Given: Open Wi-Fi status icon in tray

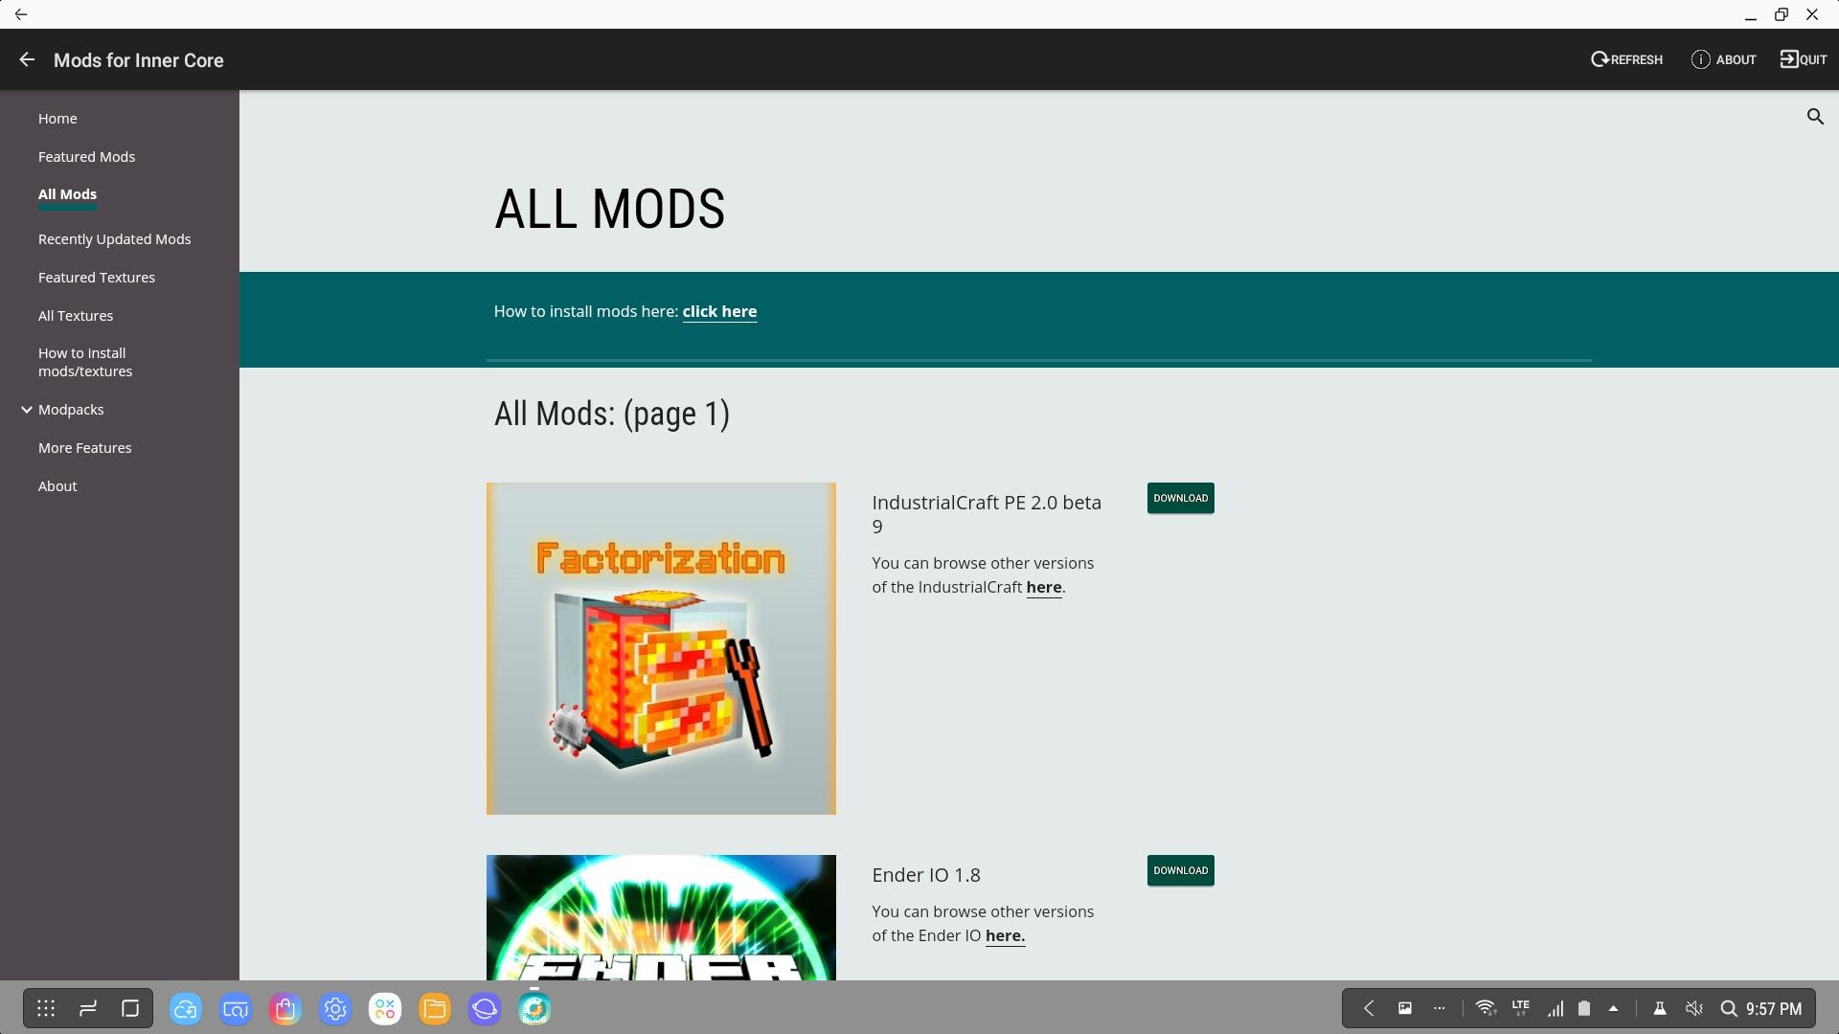Looking at the screenshot, I should (x=1486, y=1008).
